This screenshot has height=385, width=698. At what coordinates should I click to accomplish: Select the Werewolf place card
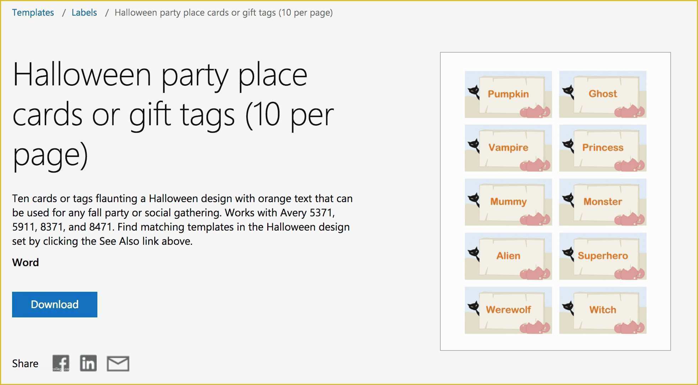pyautogui.click(x=508, y=310)
